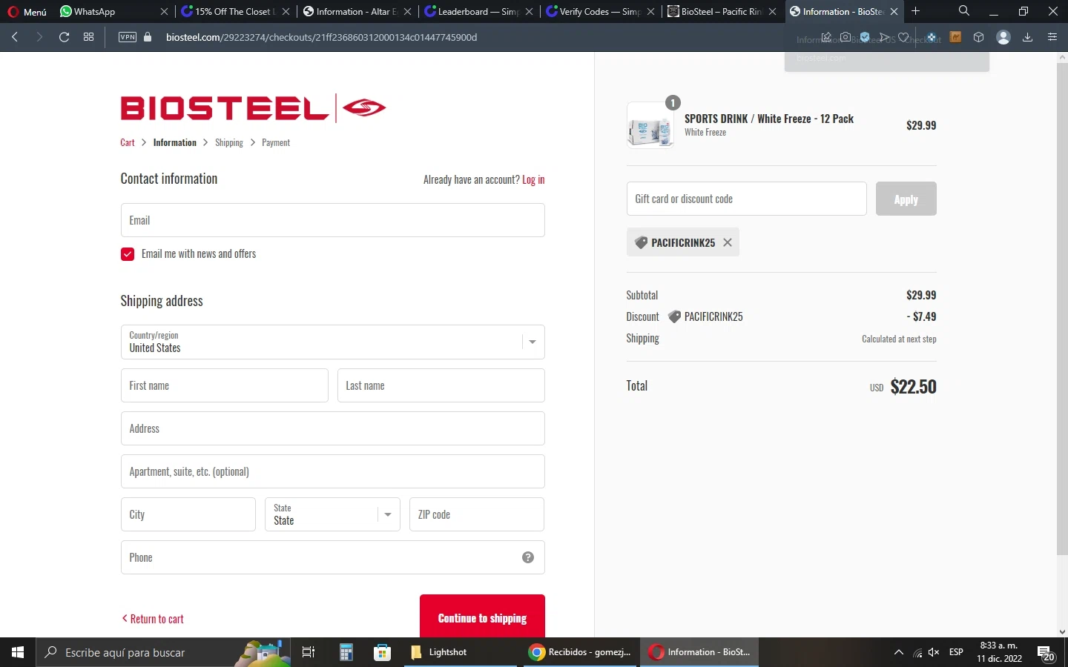Switch to the WhatsApp tab
Viewport: 1068px width, 667px height.
point(113,11)
